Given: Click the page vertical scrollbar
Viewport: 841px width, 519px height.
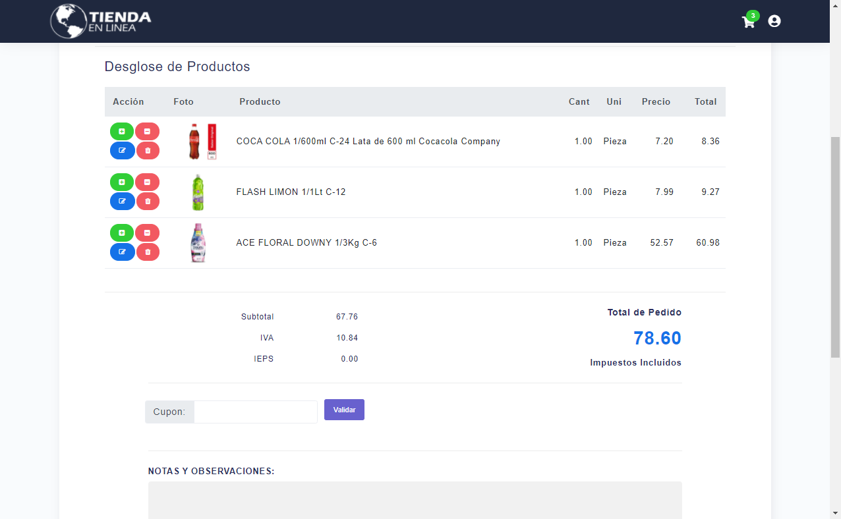Looking at the screenshot, I should point(835,247).
